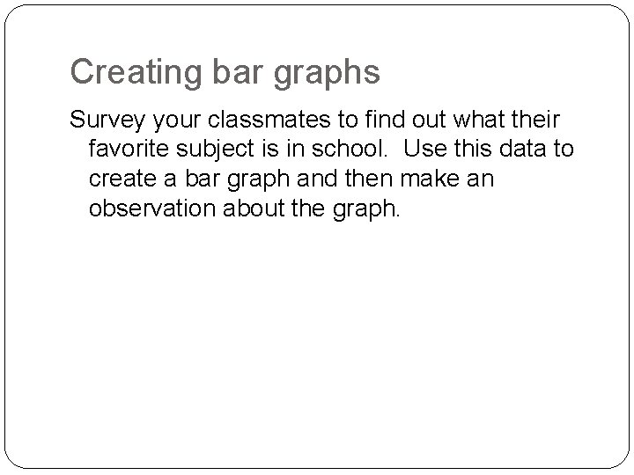
Task: Click the word "school." in the second line
Action: click(x=350, y=149)
